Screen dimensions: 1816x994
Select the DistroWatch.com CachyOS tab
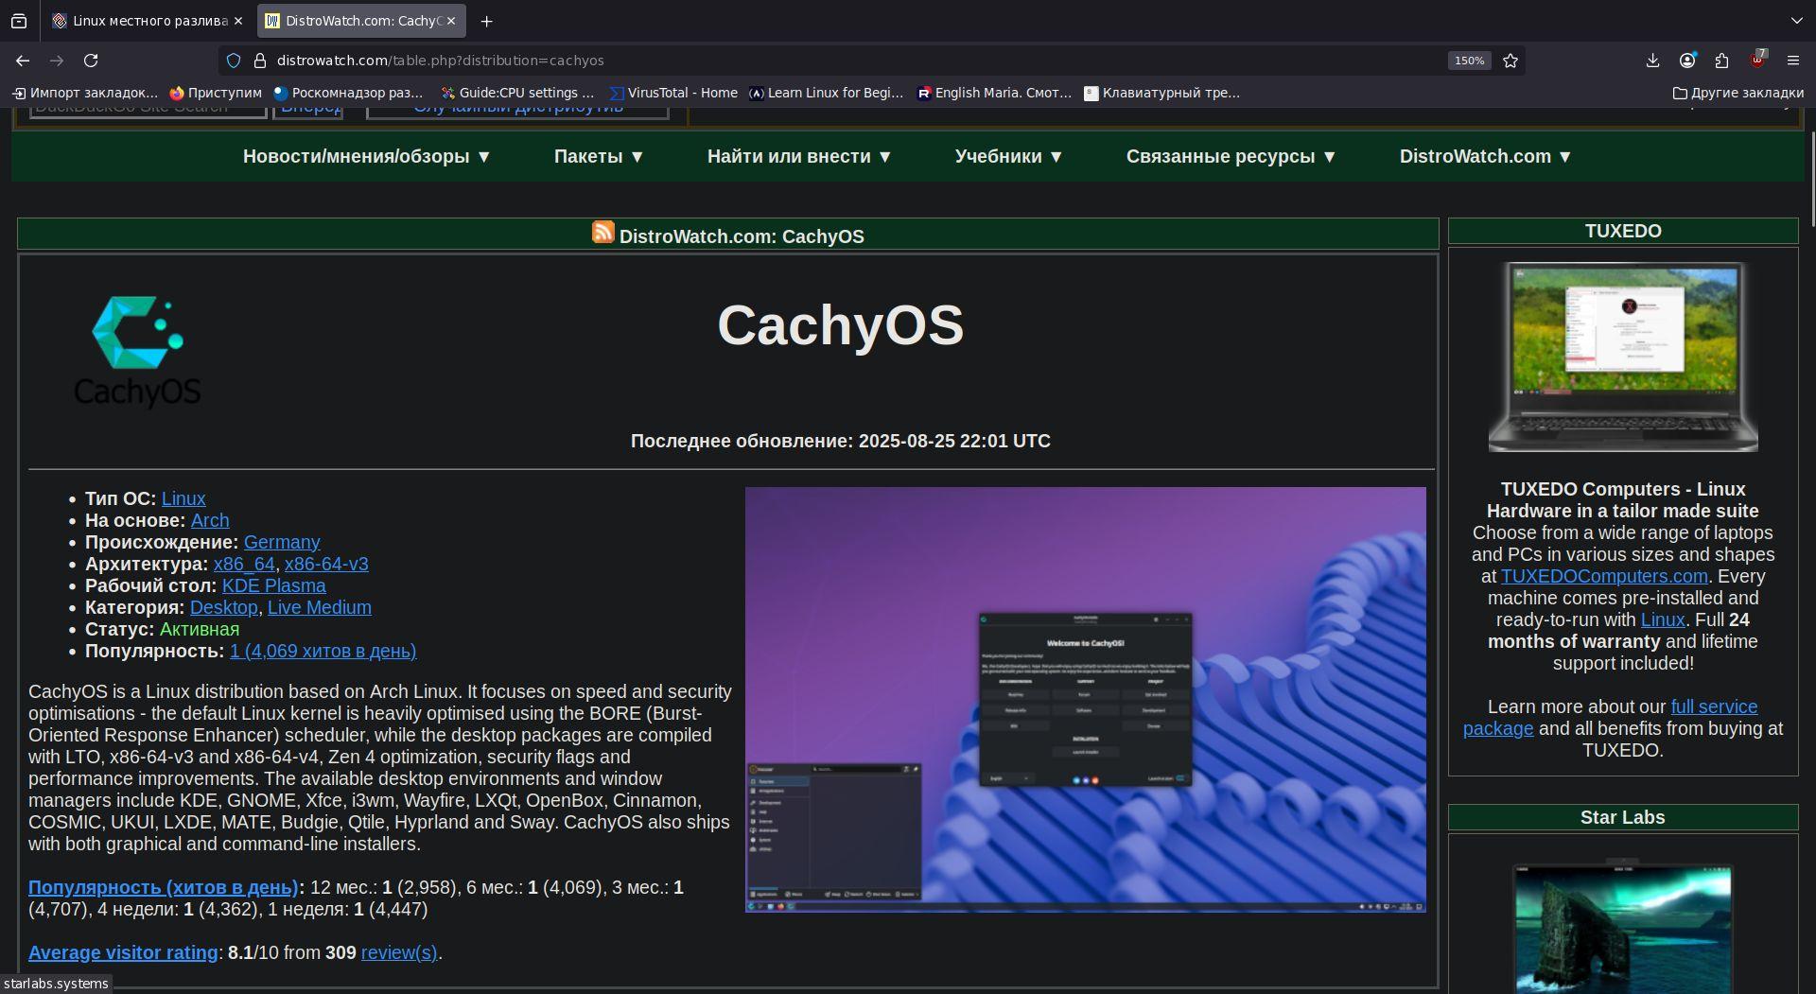point(361,21)
